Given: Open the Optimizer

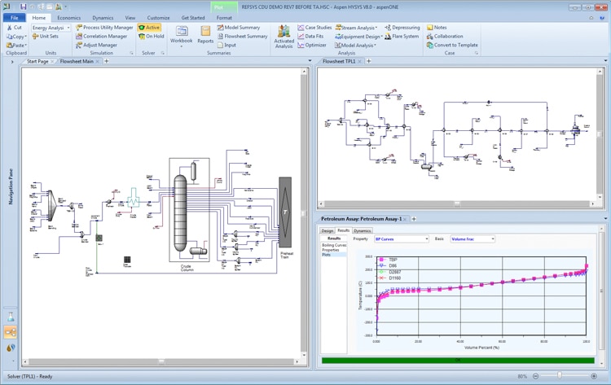Looking at the screenshot, I should tap(312, 45).
